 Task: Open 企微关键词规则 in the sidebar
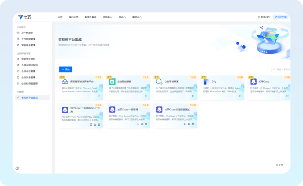coord(29,65)
